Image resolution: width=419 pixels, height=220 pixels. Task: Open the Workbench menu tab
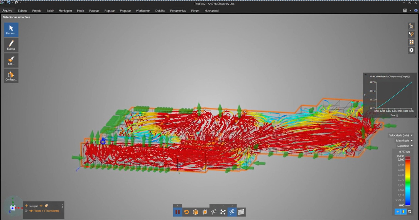[143, 11]
